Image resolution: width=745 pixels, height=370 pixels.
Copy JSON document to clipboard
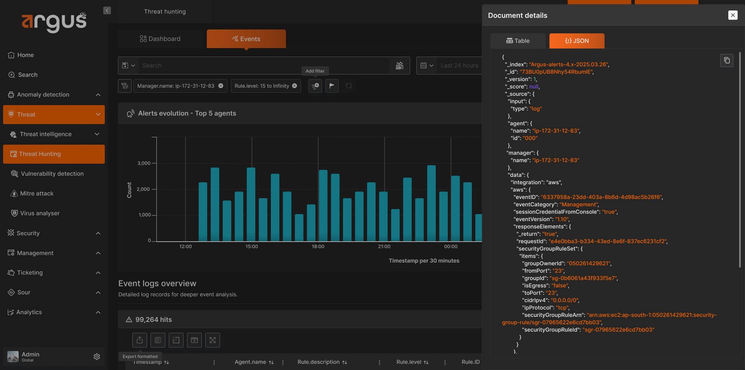(x=726, y=61)
